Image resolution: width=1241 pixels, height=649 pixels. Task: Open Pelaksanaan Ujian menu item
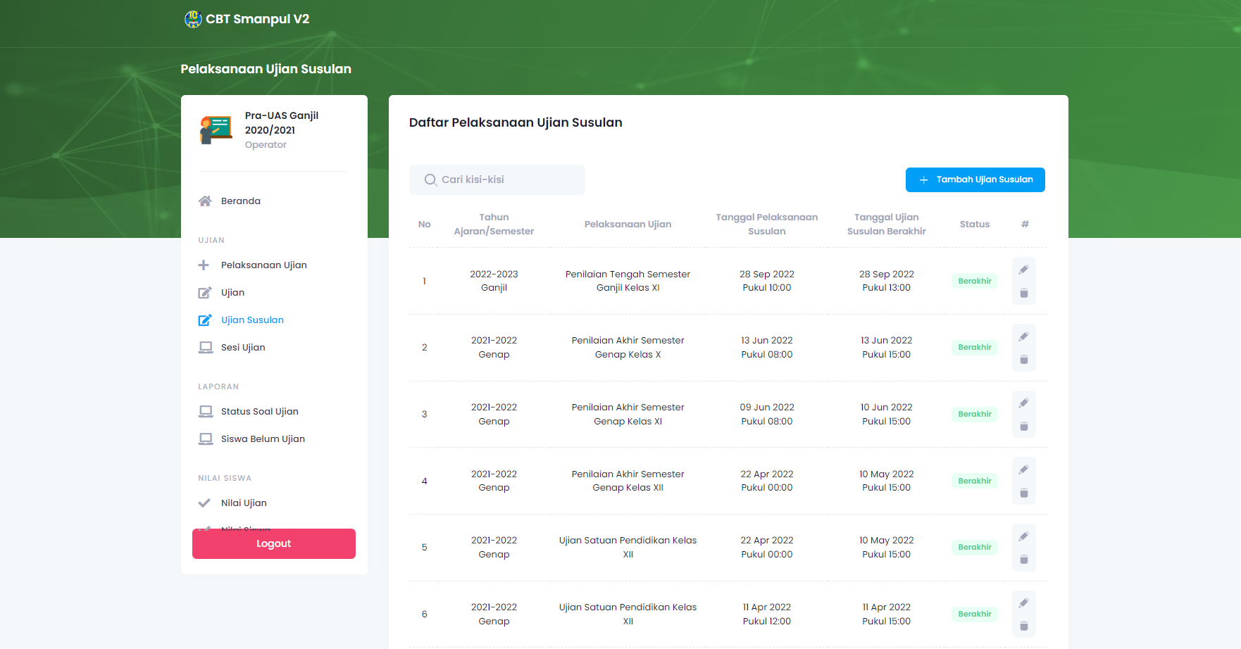(263, 265)
